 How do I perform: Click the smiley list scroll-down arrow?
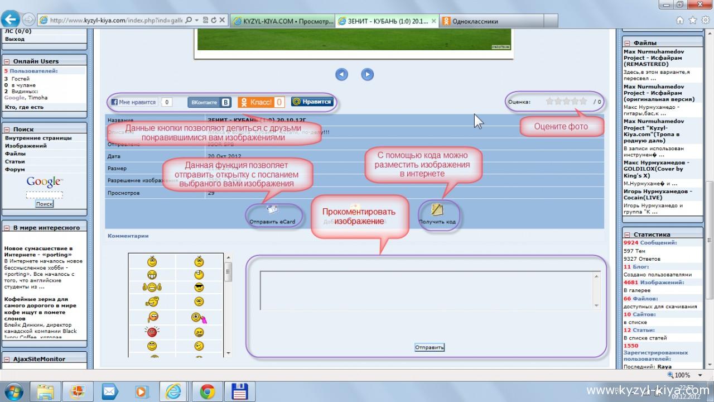(228, 353)
